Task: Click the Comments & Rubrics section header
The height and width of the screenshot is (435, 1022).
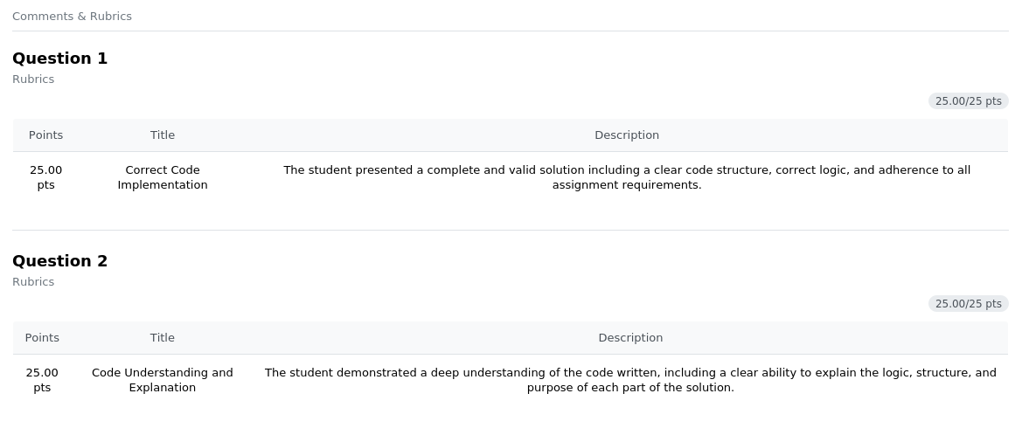Action: pyautogui.click(x=72, y=17)
